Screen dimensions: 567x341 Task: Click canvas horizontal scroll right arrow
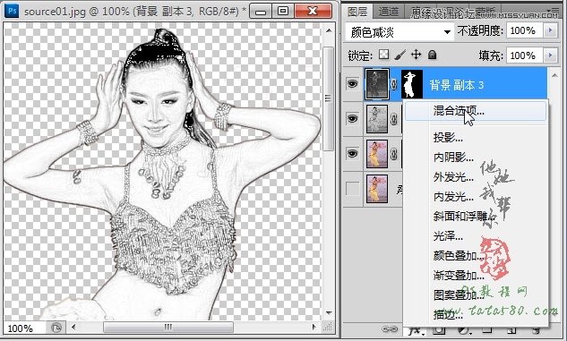tap(314, 328)
